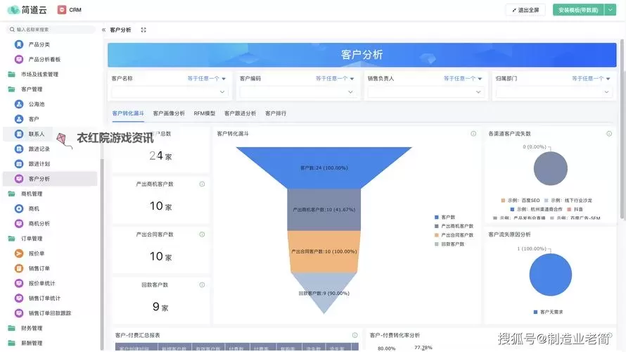Viewport: 626px width, 352px height.
Task: Click the 简道云 logo
Action: click(27, 10)
